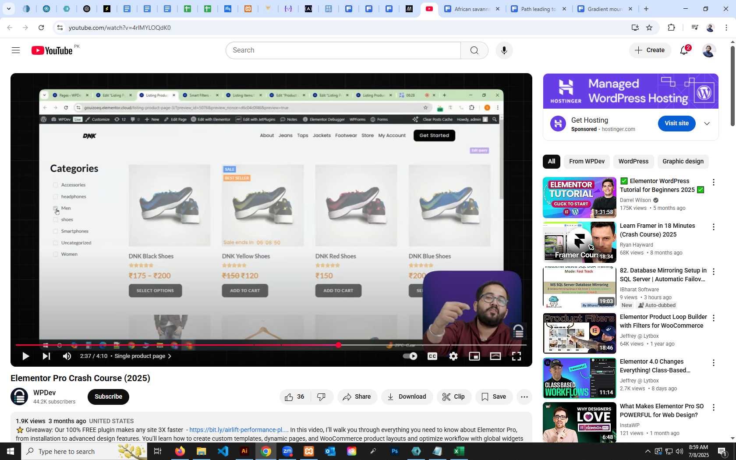Open Visual Studio Code from taskbar
This screenshot has height=460, width=736.
223,451
